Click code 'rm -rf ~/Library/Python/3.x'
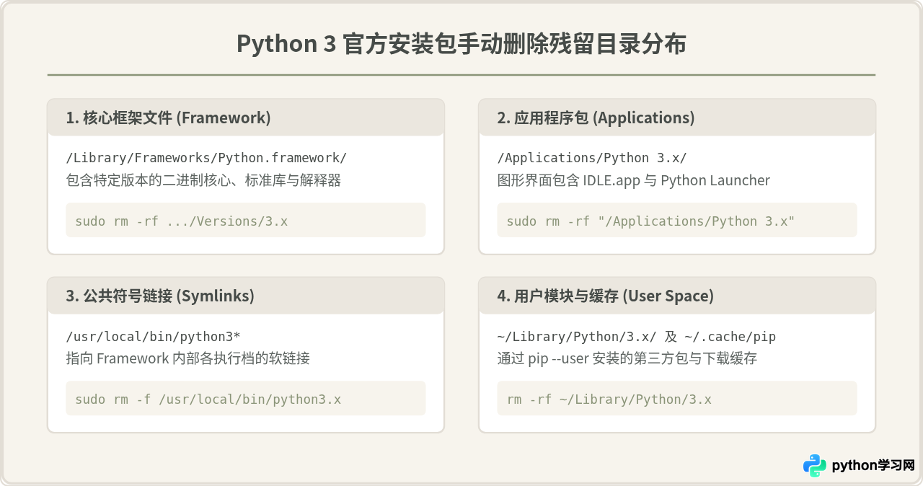 coord(609,399)
